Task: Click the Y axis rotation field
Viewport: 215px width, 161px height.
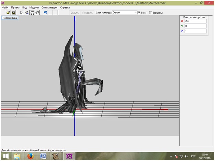Action: pos(195,26)
